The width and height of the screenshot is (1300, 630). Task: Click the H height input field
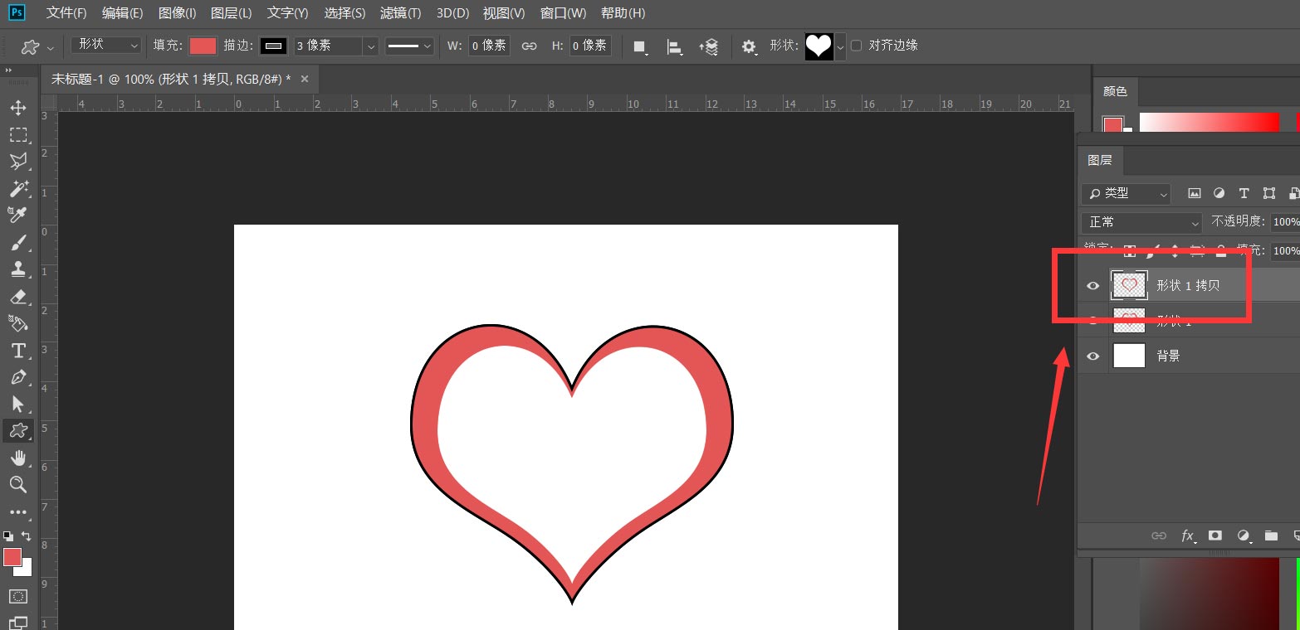[590, 46]
